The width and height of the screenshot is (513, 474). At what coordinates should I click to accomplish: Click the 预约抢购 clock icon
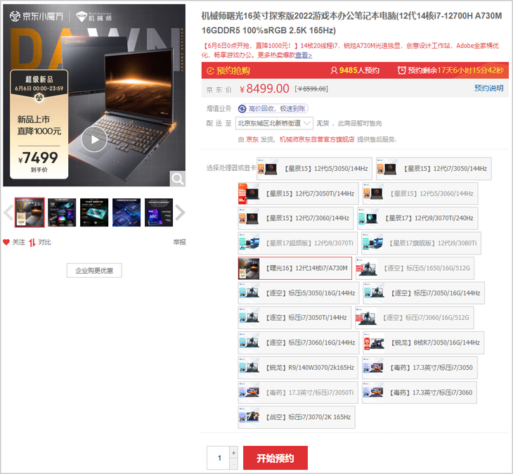tap(210, 71)
